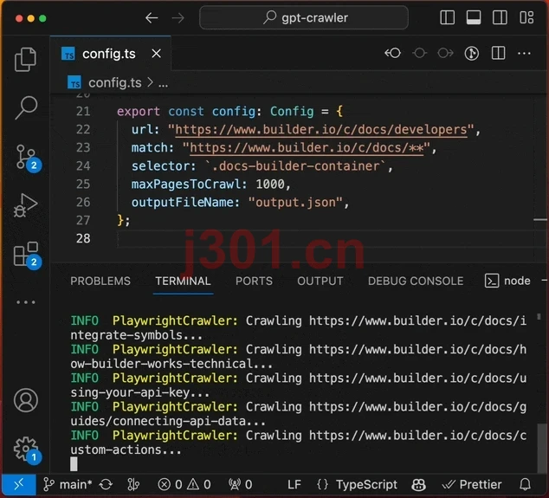
Task: Switch to the DEBUG CONSOLE tab
Action: tap(416, 281)
